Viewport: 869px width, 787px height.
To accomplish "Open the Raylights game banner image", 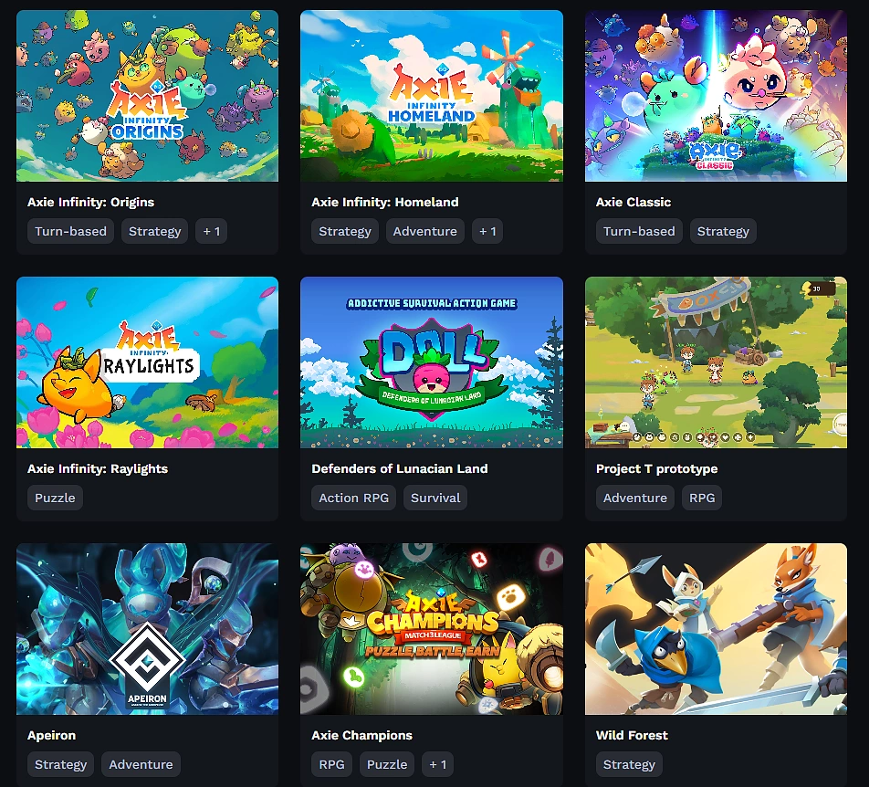I will click(148, 362).
